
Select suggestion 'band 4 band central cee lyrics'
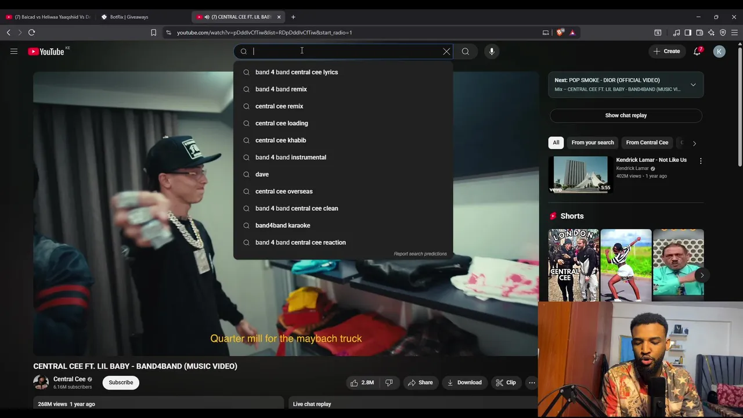[343, 72]
